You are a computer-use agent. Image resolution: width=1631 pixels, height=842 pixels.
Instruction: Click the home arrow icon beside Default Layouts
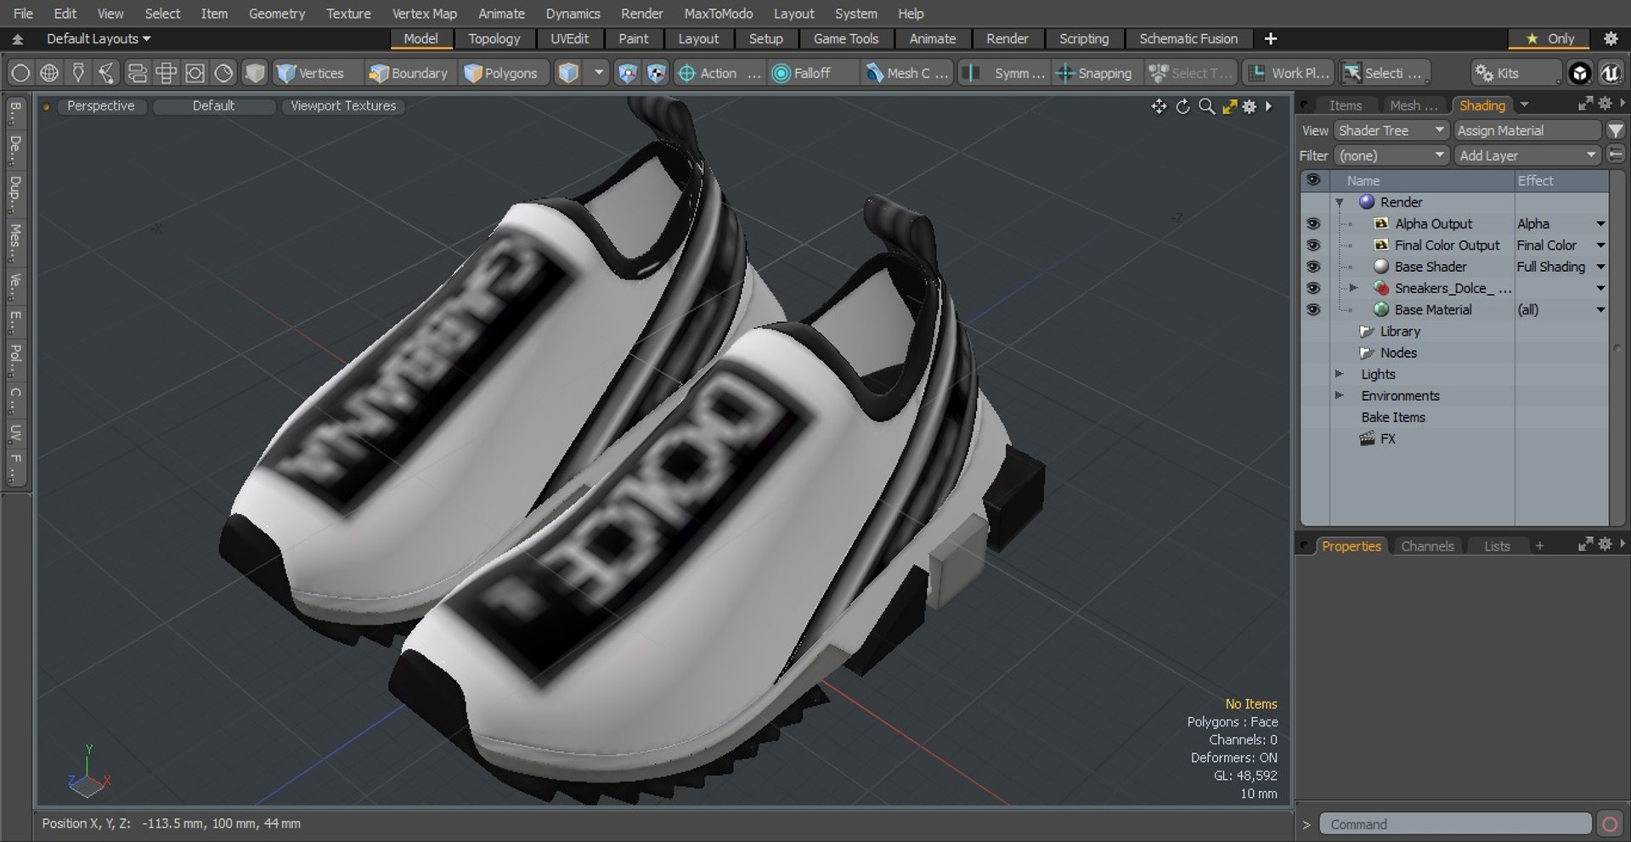17,39
